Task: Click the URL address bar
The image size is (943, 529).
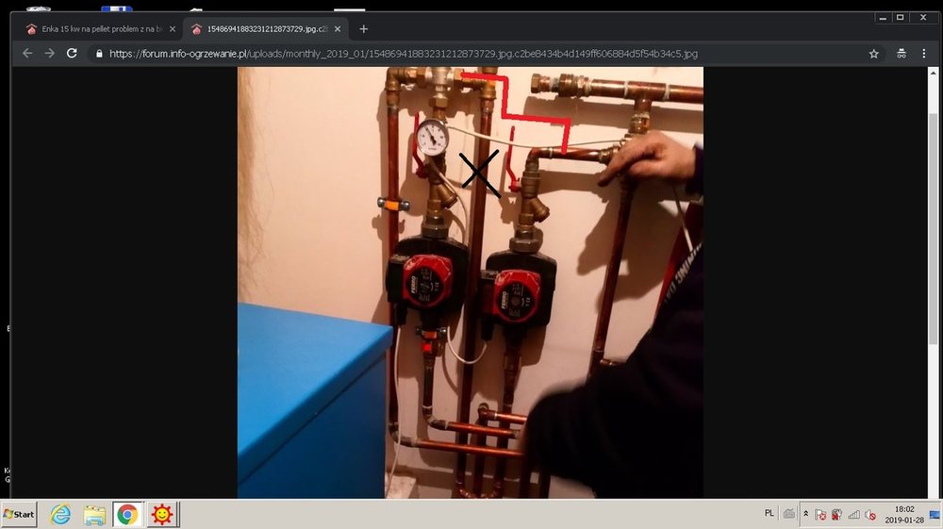Action: coord(471,54)
